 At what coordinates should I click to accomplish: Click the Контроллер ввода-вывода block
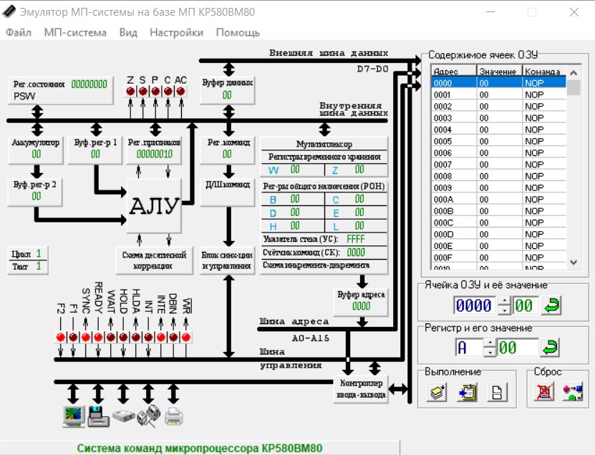[361, 389]
